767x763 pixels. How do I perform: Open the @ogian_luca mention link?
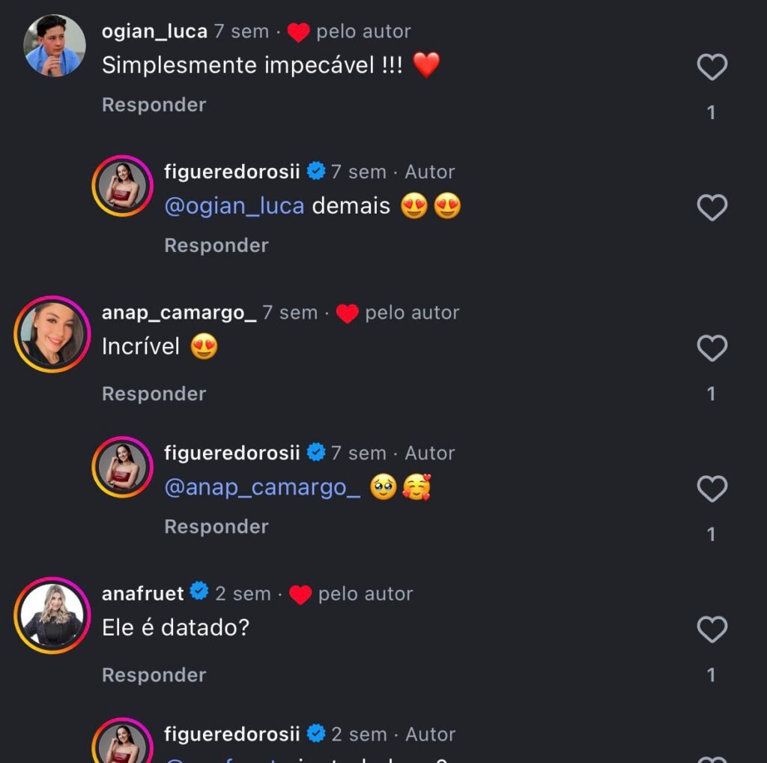(234, 206)
